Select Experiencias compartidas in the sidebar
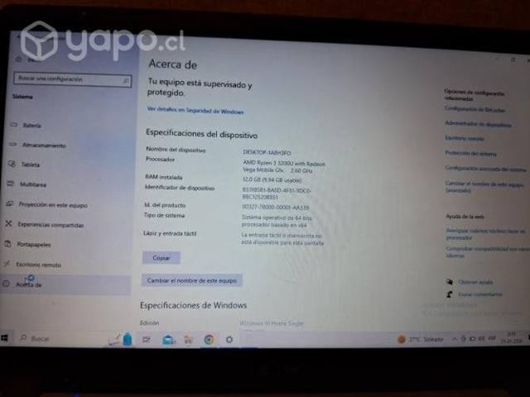530x397 pixels. pos(51,225)
